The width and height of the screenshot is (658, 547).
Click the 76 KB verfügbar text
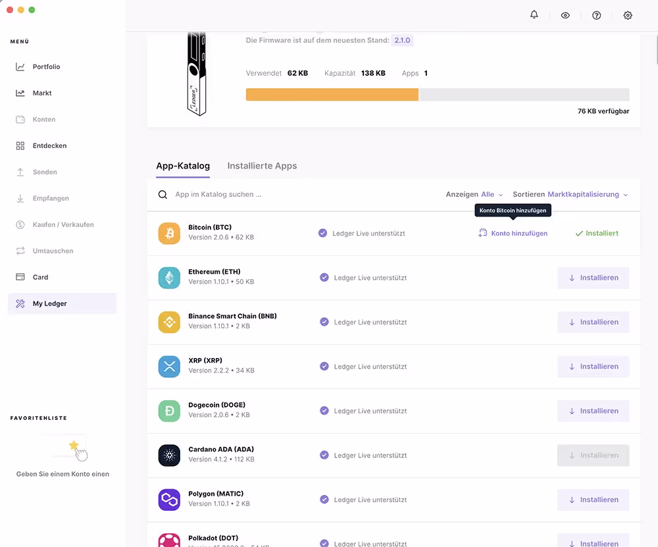tap(603, 111)
